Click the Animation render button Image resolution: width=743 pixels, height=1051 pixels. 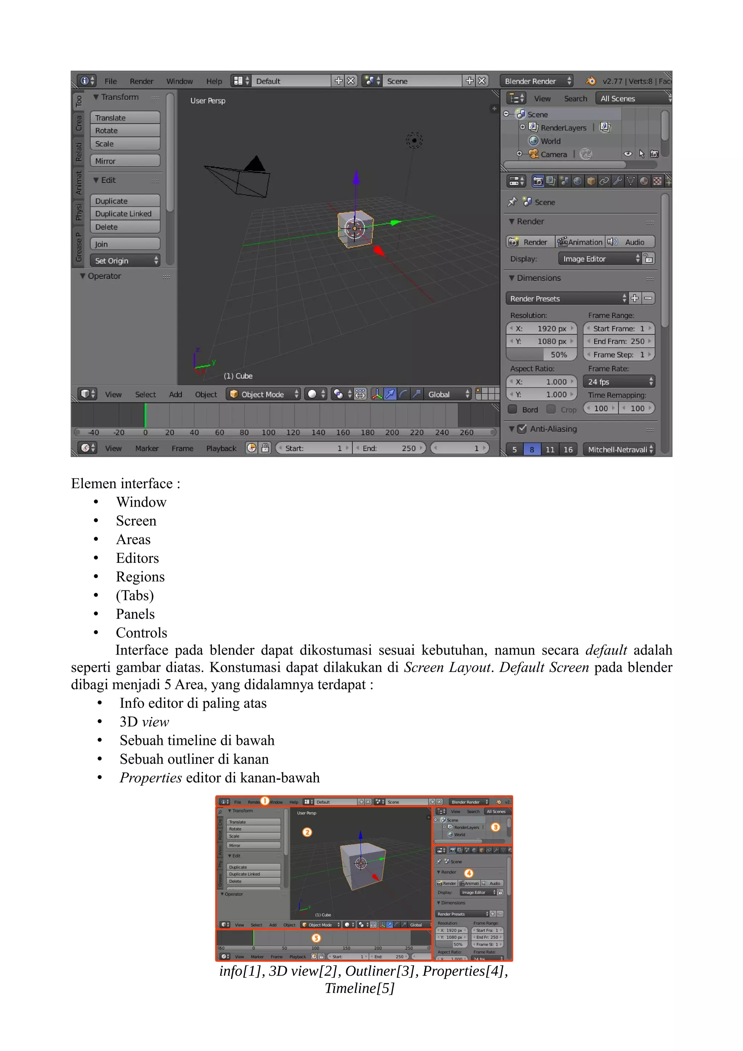point(580,242)
